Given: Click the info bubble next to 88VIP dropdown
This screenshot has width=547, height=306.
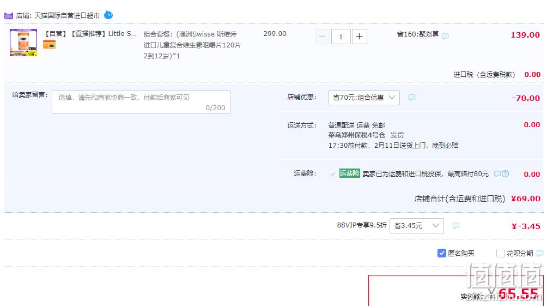Looking at the screenshot, I should pyautogui.click(x=455, y=226).
